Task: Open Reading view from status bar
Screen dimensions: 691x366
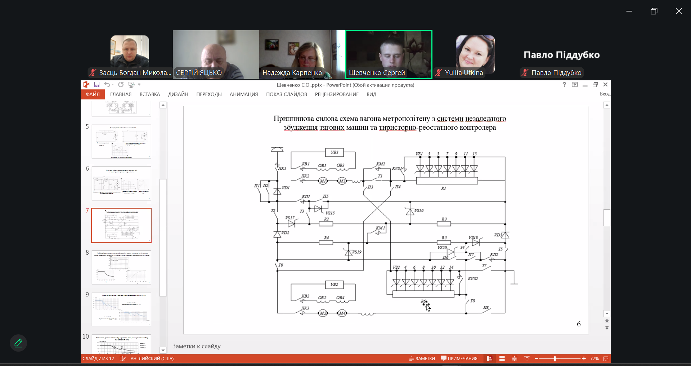Action: click(514, 358)
